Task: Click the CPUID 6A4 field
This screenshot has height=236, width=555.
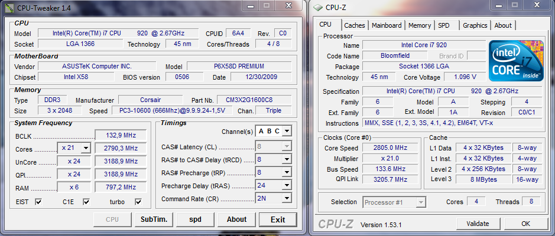Action: click(238, 33)
